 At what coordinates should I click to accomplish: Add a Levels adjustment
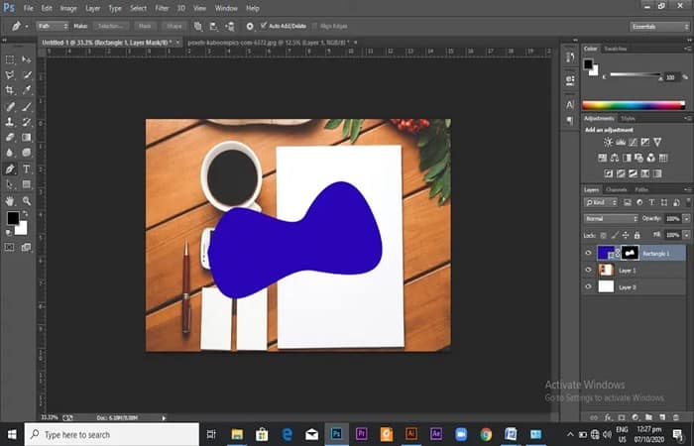click(621, 142)
